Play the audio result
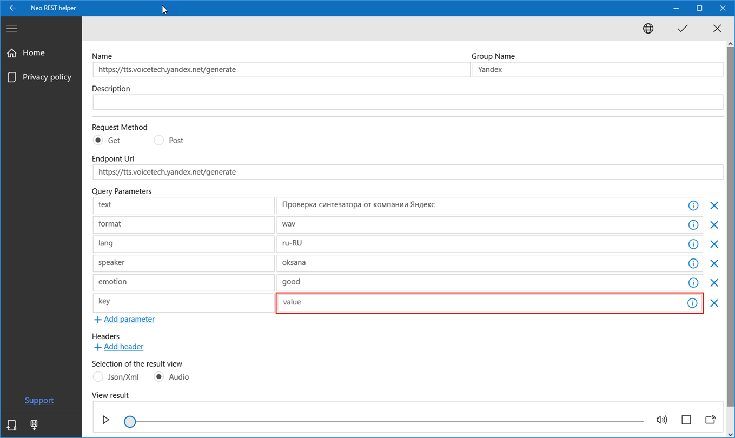This screenshot has width=735, height=438. tap(106, 420)
